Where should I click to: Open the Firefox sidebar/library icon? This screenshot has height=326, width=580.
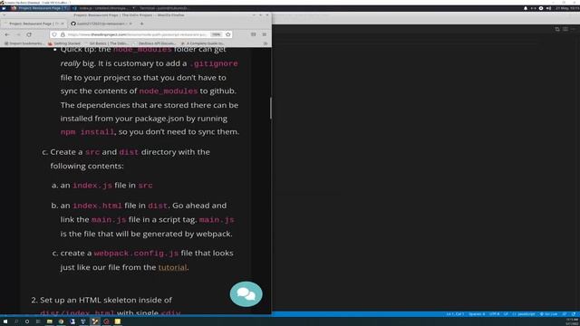pos(254,34)
